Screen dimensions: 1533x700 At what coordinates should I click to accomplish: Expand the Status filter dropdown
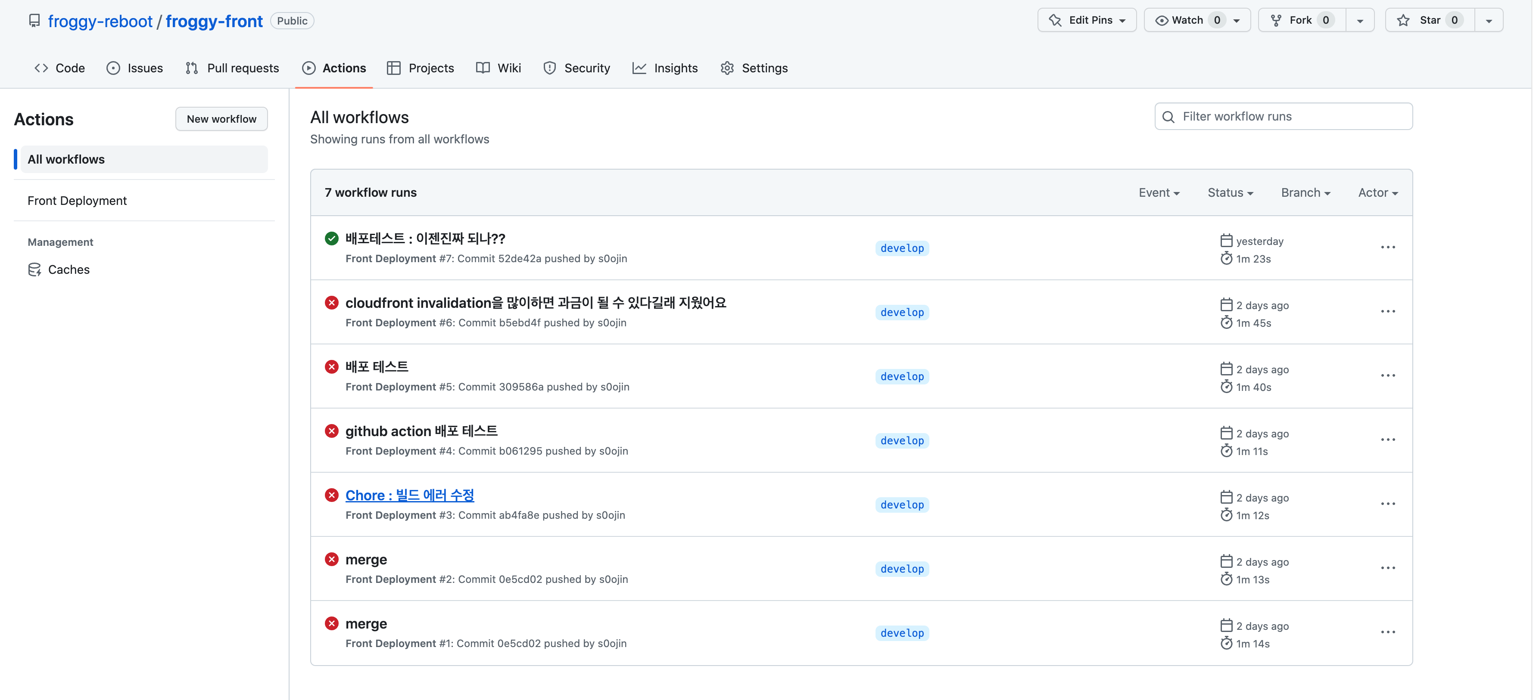(1230, 193)
